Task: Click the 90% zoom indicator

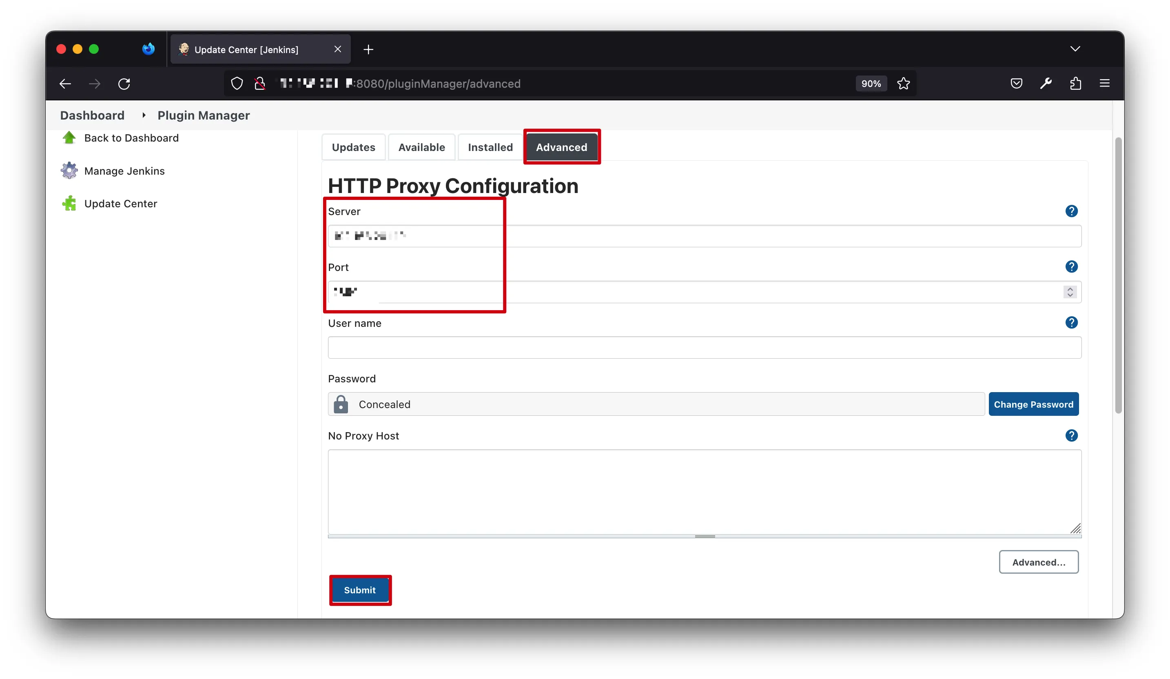Action: point(871,84)
